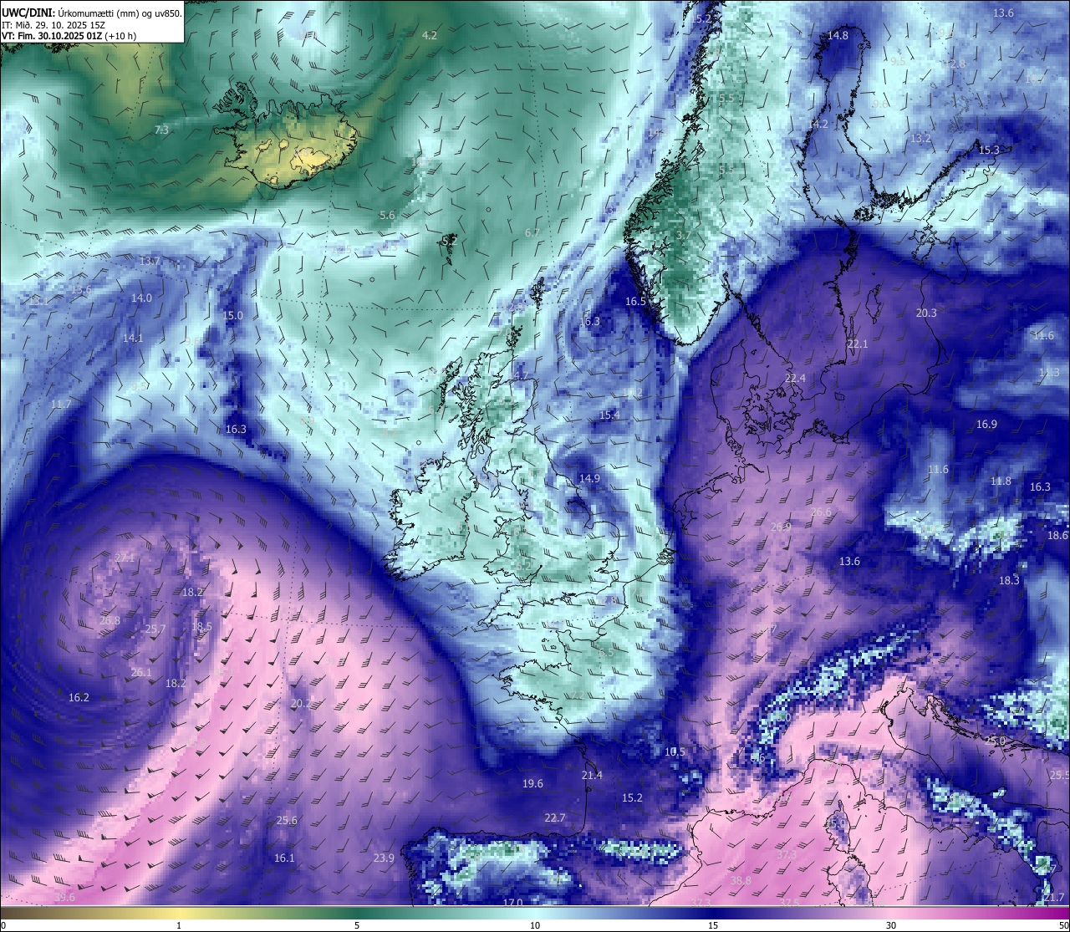Click the 18.6 map value

(x=1057, y=534)
